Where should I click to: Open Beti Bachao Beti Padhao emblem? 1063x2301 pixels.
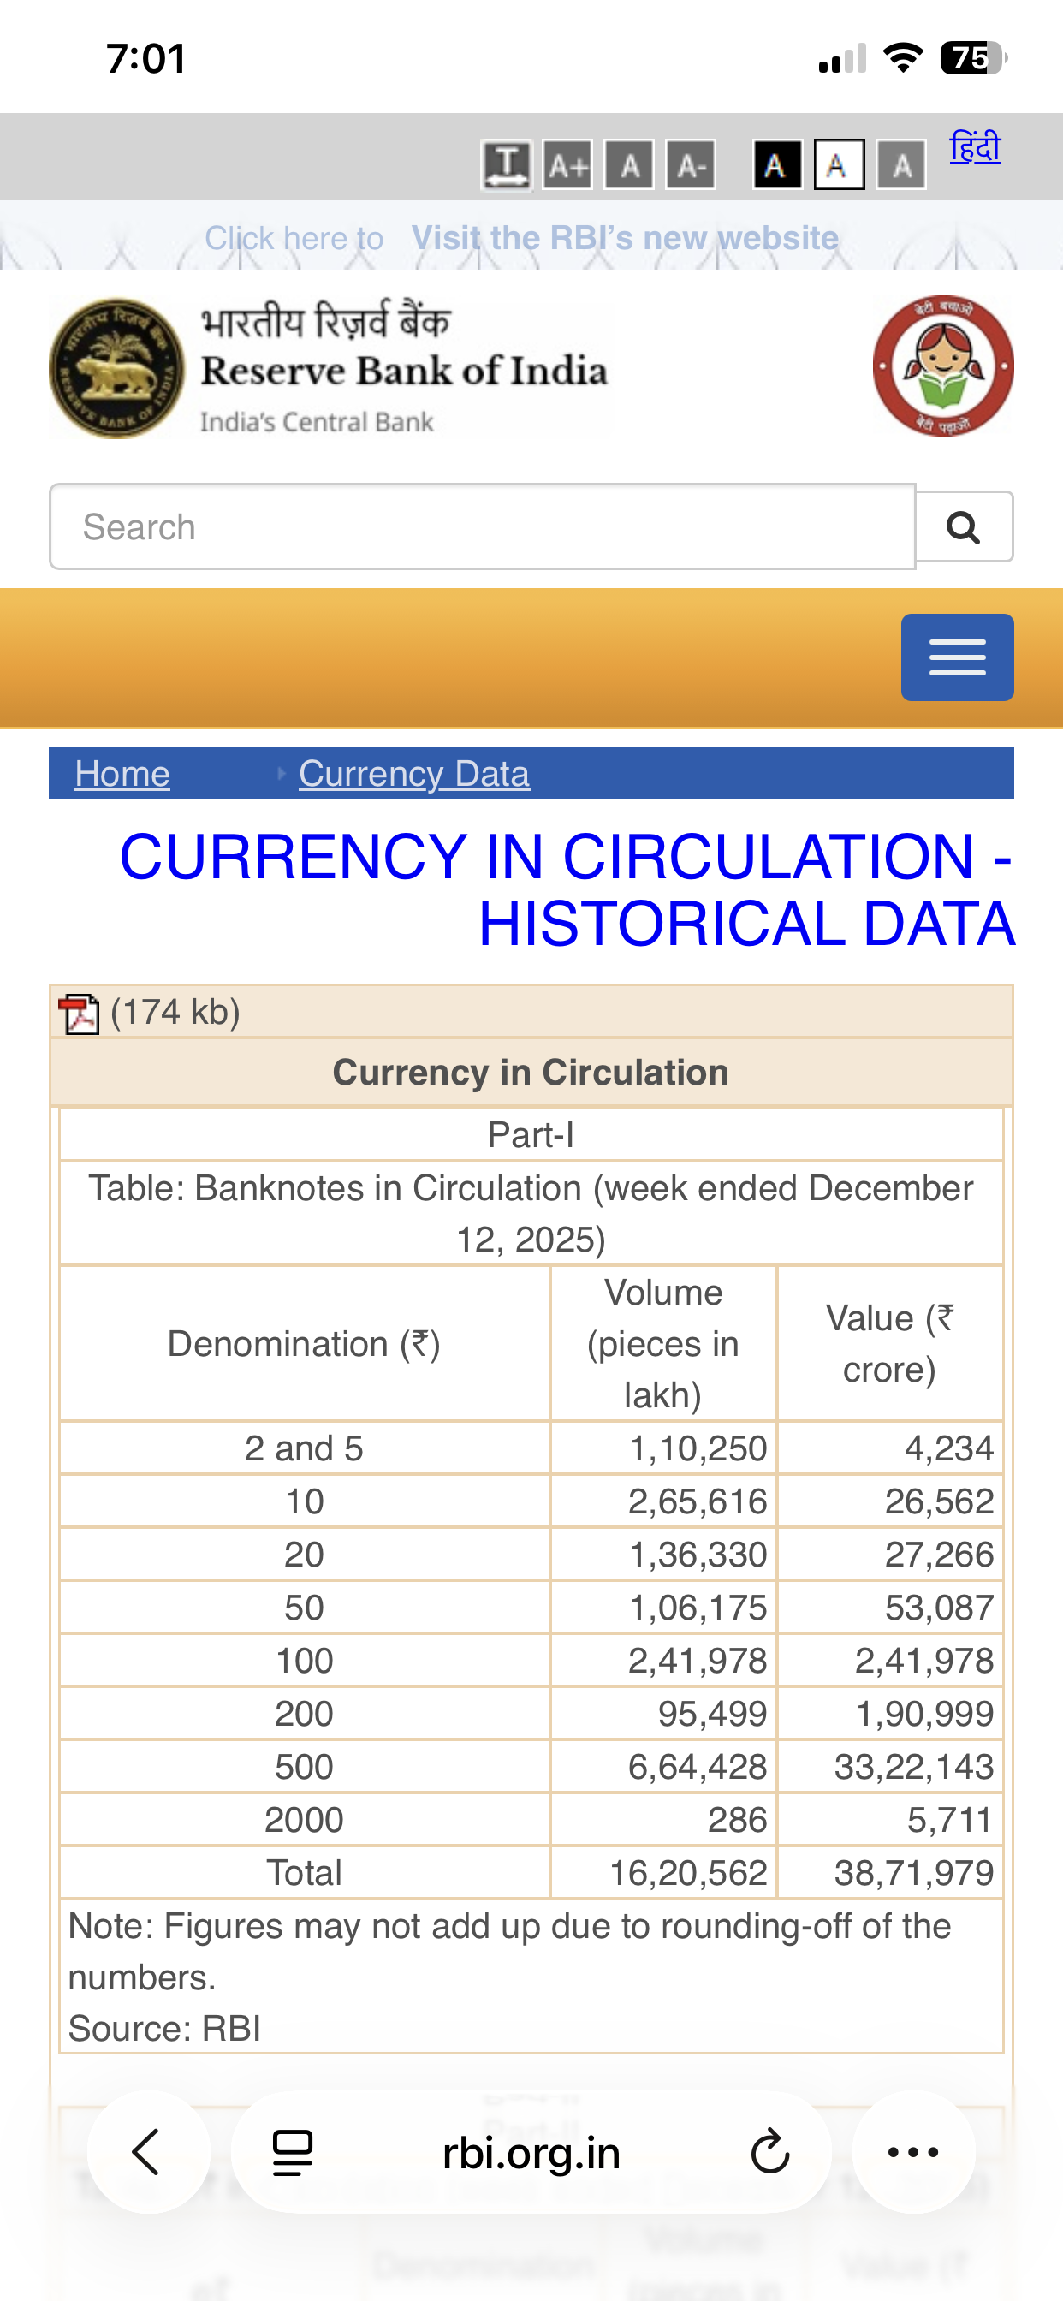pyautogui.click(x=942, y=366)
